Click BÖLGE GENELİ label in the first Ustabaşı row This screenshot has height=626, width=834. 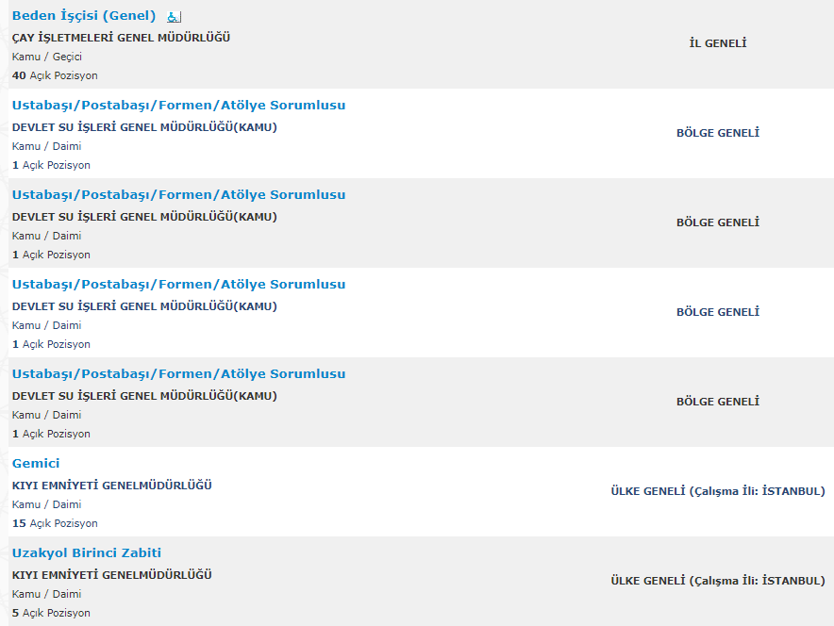click(x=718, y=133)
